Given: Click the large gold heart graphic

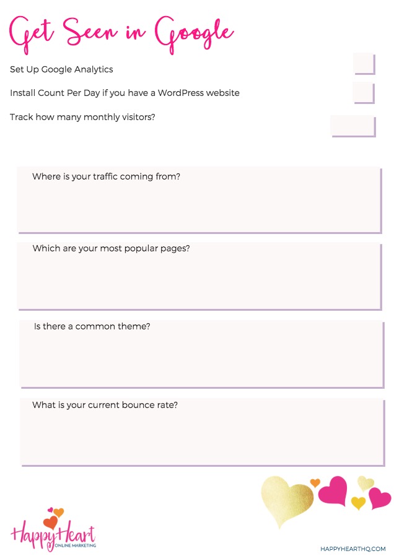Looking at the screenshot, I should [287, 500].
